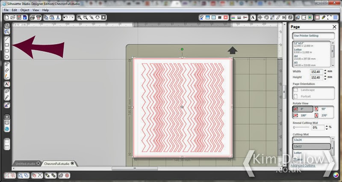
Task: Click the Height input field
Action: (316, 77)
